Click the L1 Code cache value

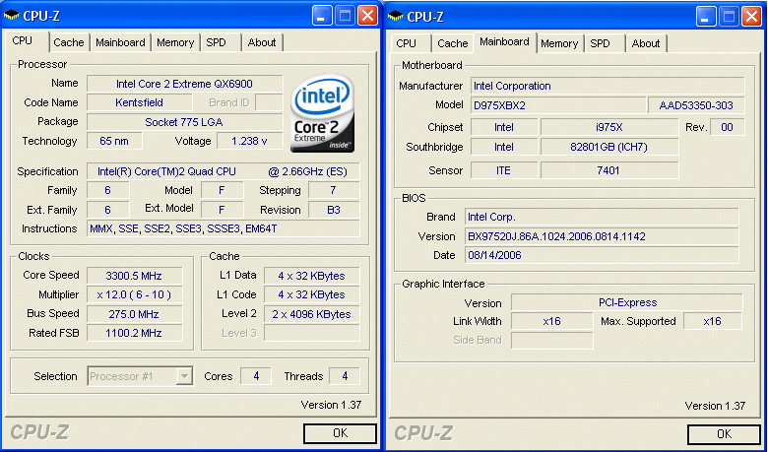click(311, 294)
